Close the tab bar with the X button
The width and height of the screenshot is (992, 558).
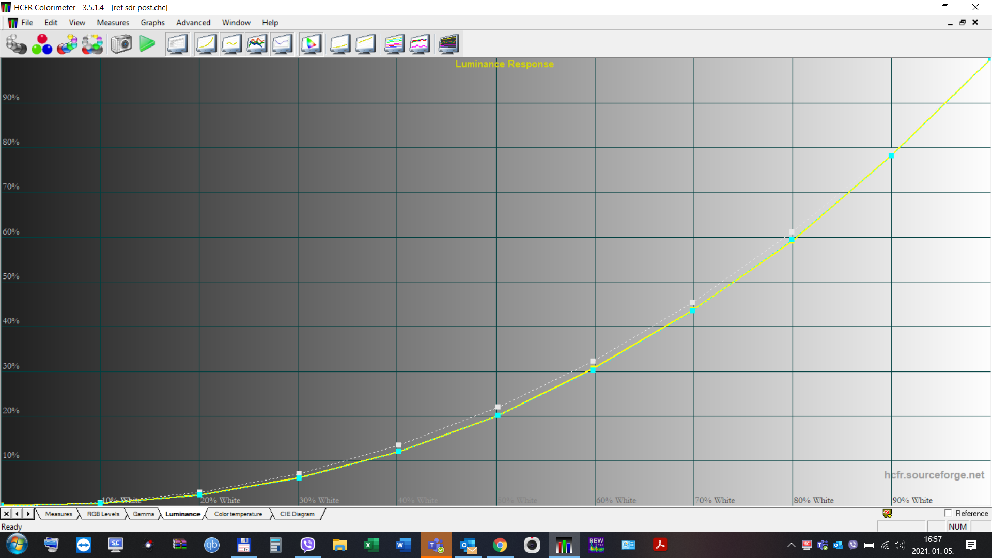6,514
